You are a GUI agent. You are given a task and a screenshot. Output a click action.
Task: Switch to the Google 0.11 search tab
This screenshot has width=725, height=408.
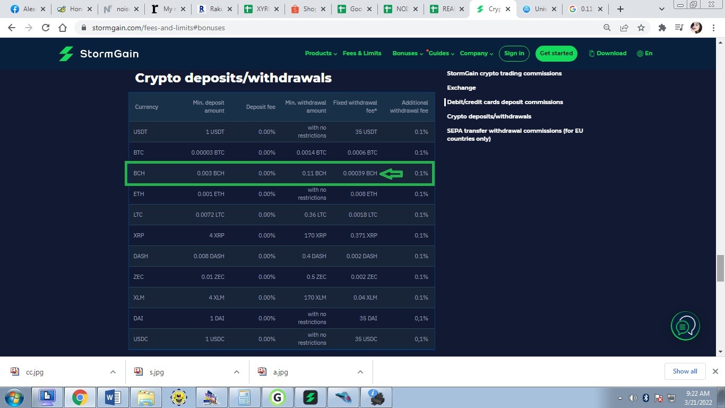586,9
